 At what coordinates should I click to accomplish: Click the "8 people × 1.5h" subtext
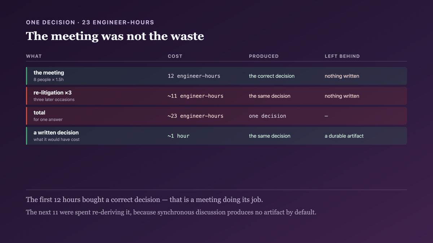(48, 80)
